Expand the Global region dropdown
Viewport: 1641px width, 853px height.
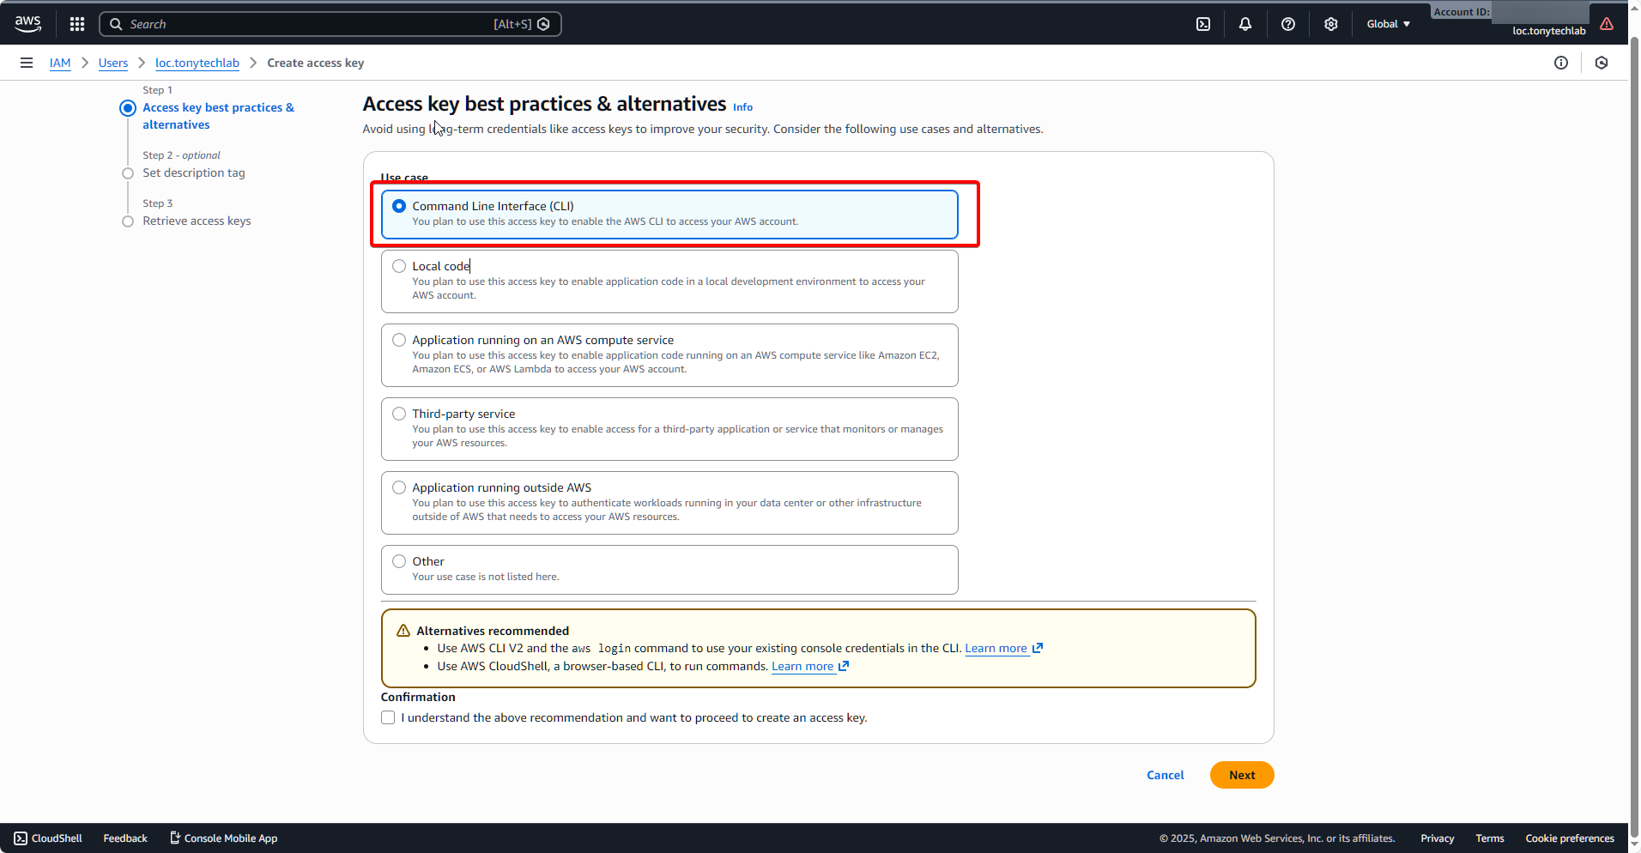(x=1388, y=24)
